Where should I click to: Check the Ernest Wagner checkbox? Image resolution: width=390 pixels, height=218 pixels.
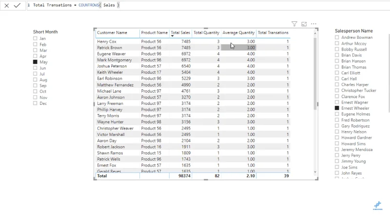[x=337, y=102]
